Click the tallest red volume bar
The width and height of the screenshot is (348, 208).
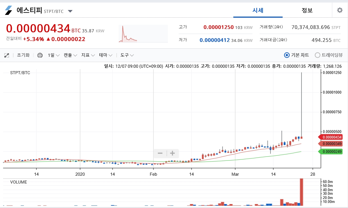pyautogui.click(x=302, y=192)
